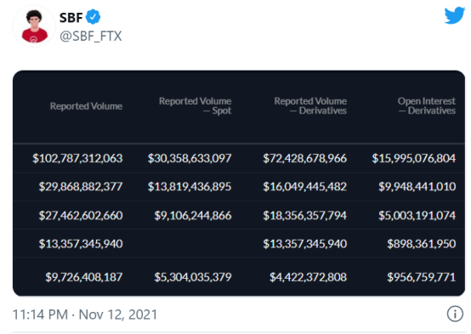The image size is (471, 334).
Task: Click the 11:14 PM Nov 12, 2021 timestamp
Action: [85, 314]
